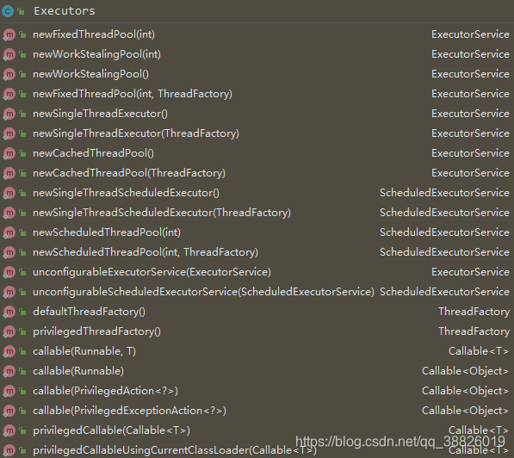Viewport: 514px width, 458px height.
Task: Select unconfigurableScheduledExecutorService method name
Action: (203, 292)
